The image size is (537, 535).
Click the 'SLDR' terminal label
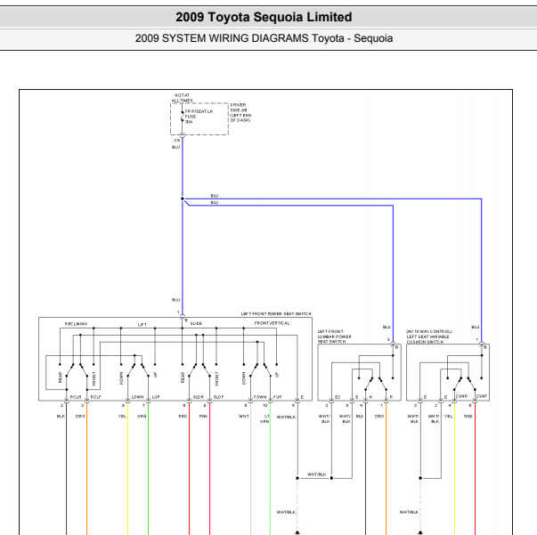click(x=199, y=397)
